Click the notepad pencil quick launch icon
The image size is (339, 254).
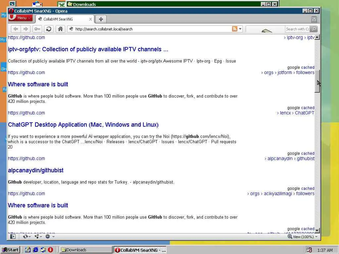click(28, 250)
